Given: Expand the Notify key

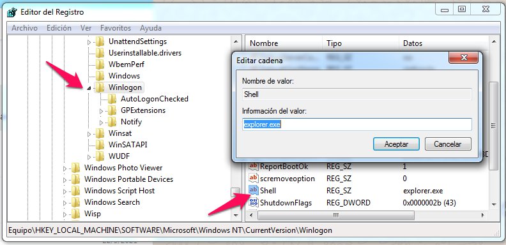Looking at the screenshot, I should click(102, 122).
